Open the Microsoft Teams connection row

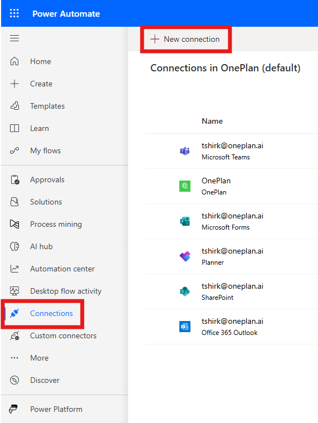point(232,151)
